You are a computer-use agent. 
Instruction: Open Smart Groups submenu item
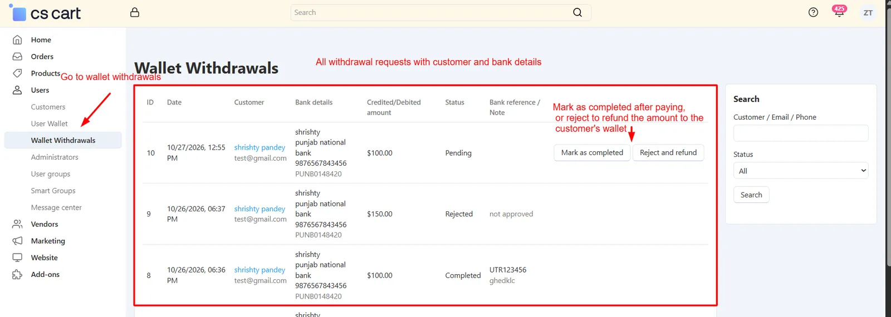point(53,190)
